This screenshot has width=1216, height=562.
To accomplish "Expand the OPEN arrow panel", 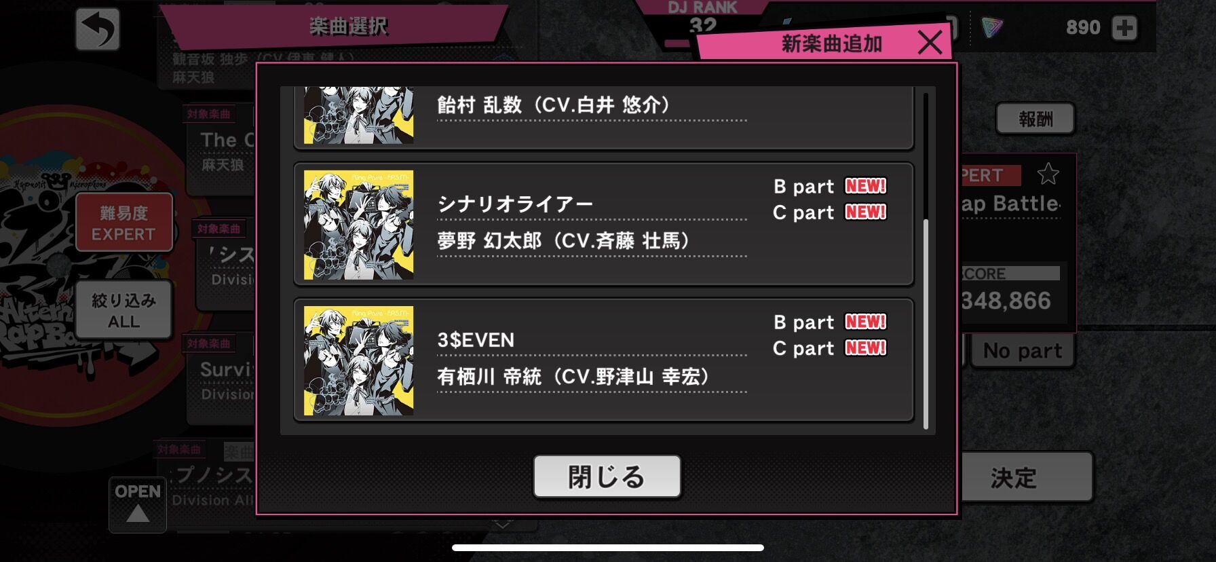I will point(138,504).
